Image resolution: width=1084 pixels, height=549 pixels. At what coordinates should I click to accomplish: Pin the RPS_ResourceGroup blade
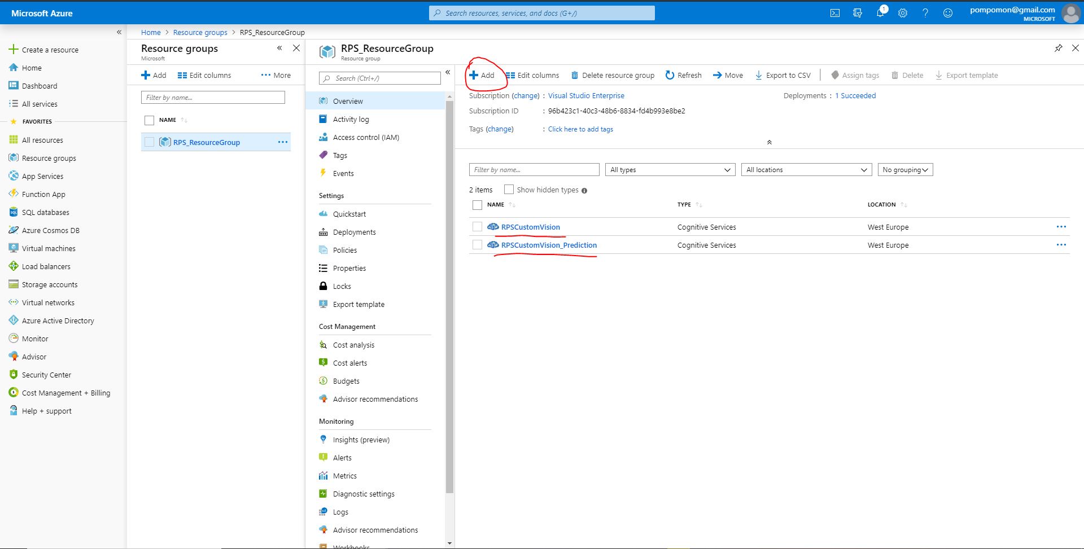[1059, 48]
